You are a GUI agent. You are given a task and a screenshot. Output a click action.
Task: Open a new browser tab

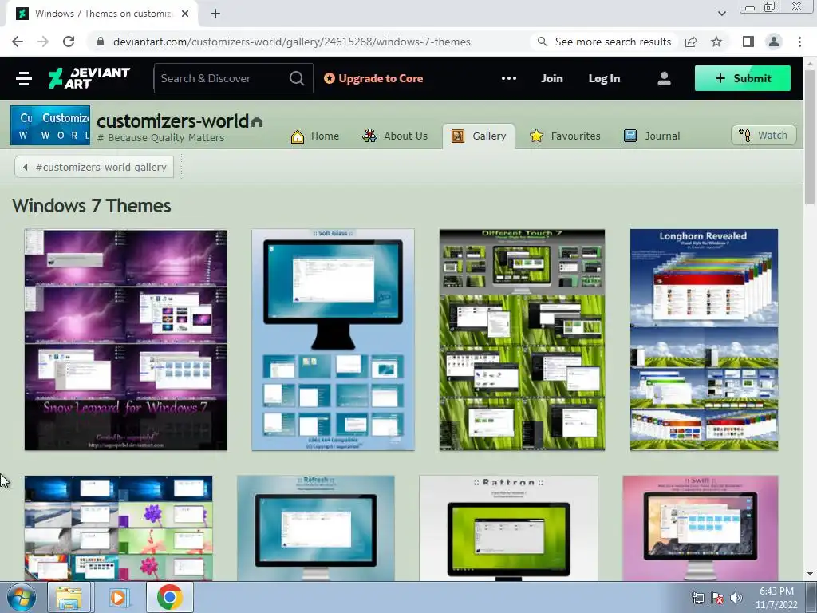(x=215, y=14)
